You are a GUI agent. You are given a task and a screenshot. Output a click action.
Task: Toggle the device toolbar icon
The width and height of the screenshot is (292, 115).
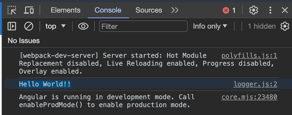click(29, 10)
